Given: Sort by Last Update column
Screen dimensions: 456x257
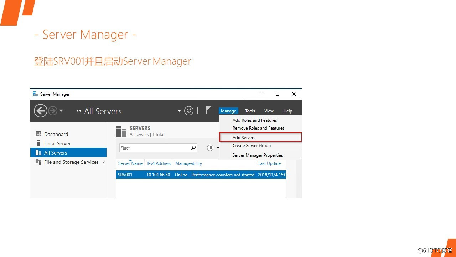Looking at the screenshot, I should 269,163.
